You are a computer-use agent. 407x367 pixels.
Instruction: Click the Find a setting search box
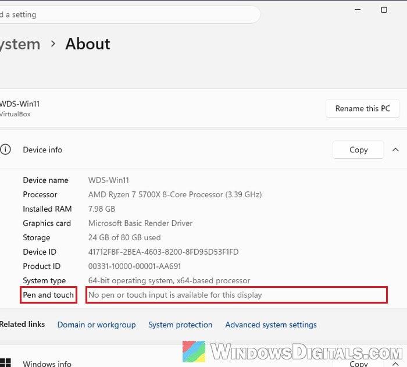coord(129,15)
